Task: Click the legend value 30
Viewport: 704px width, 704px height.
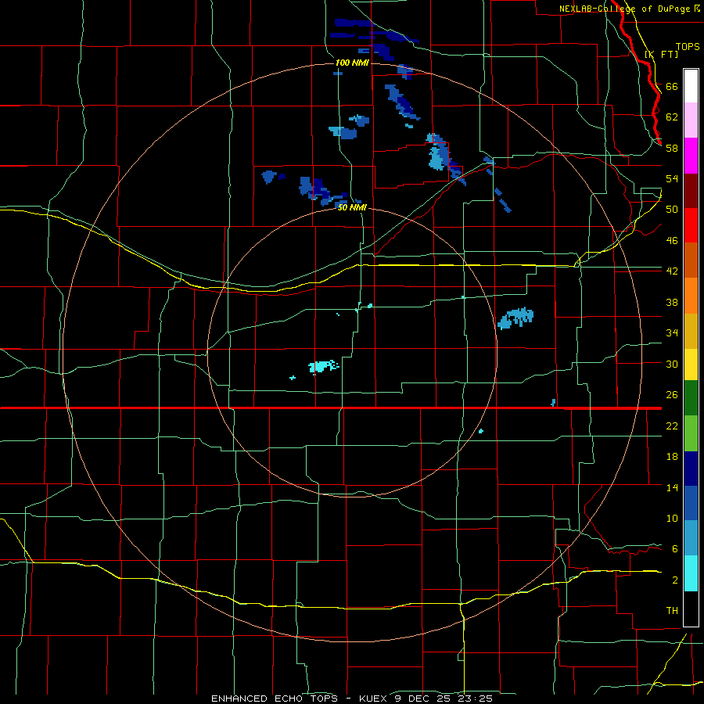Action: 672,364
